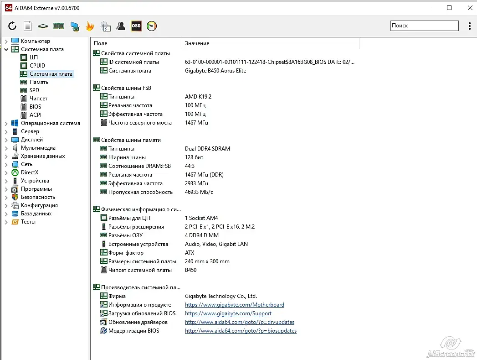This screenshot has width=477, height=360.
Task: Select the Dual DDR4 SDRAM value
Action: tap(207, 149)
